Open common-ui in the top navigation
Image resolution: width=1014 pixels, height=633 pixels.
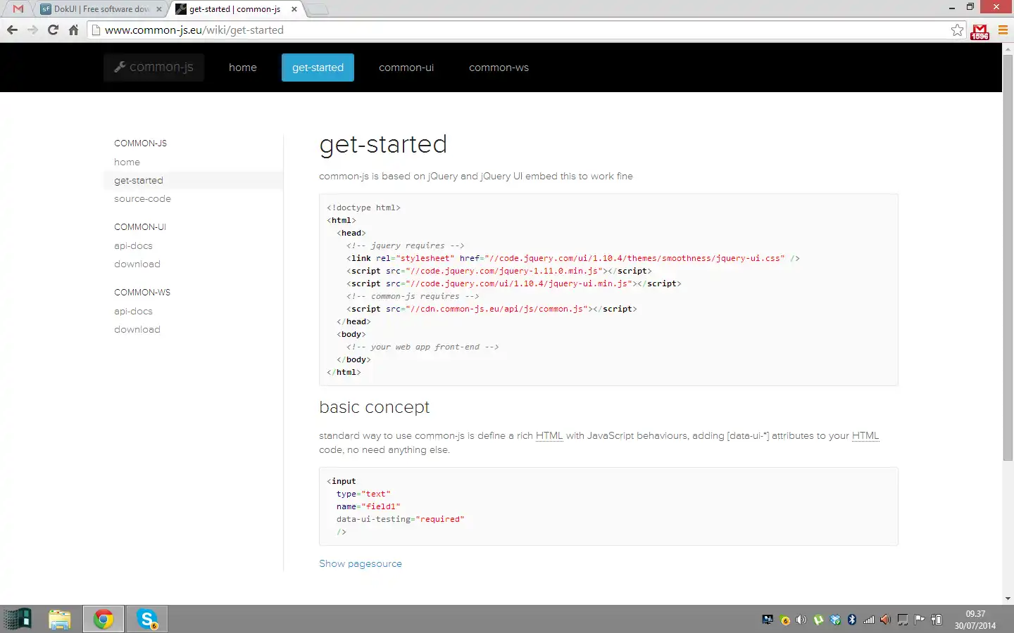[406, 68]
